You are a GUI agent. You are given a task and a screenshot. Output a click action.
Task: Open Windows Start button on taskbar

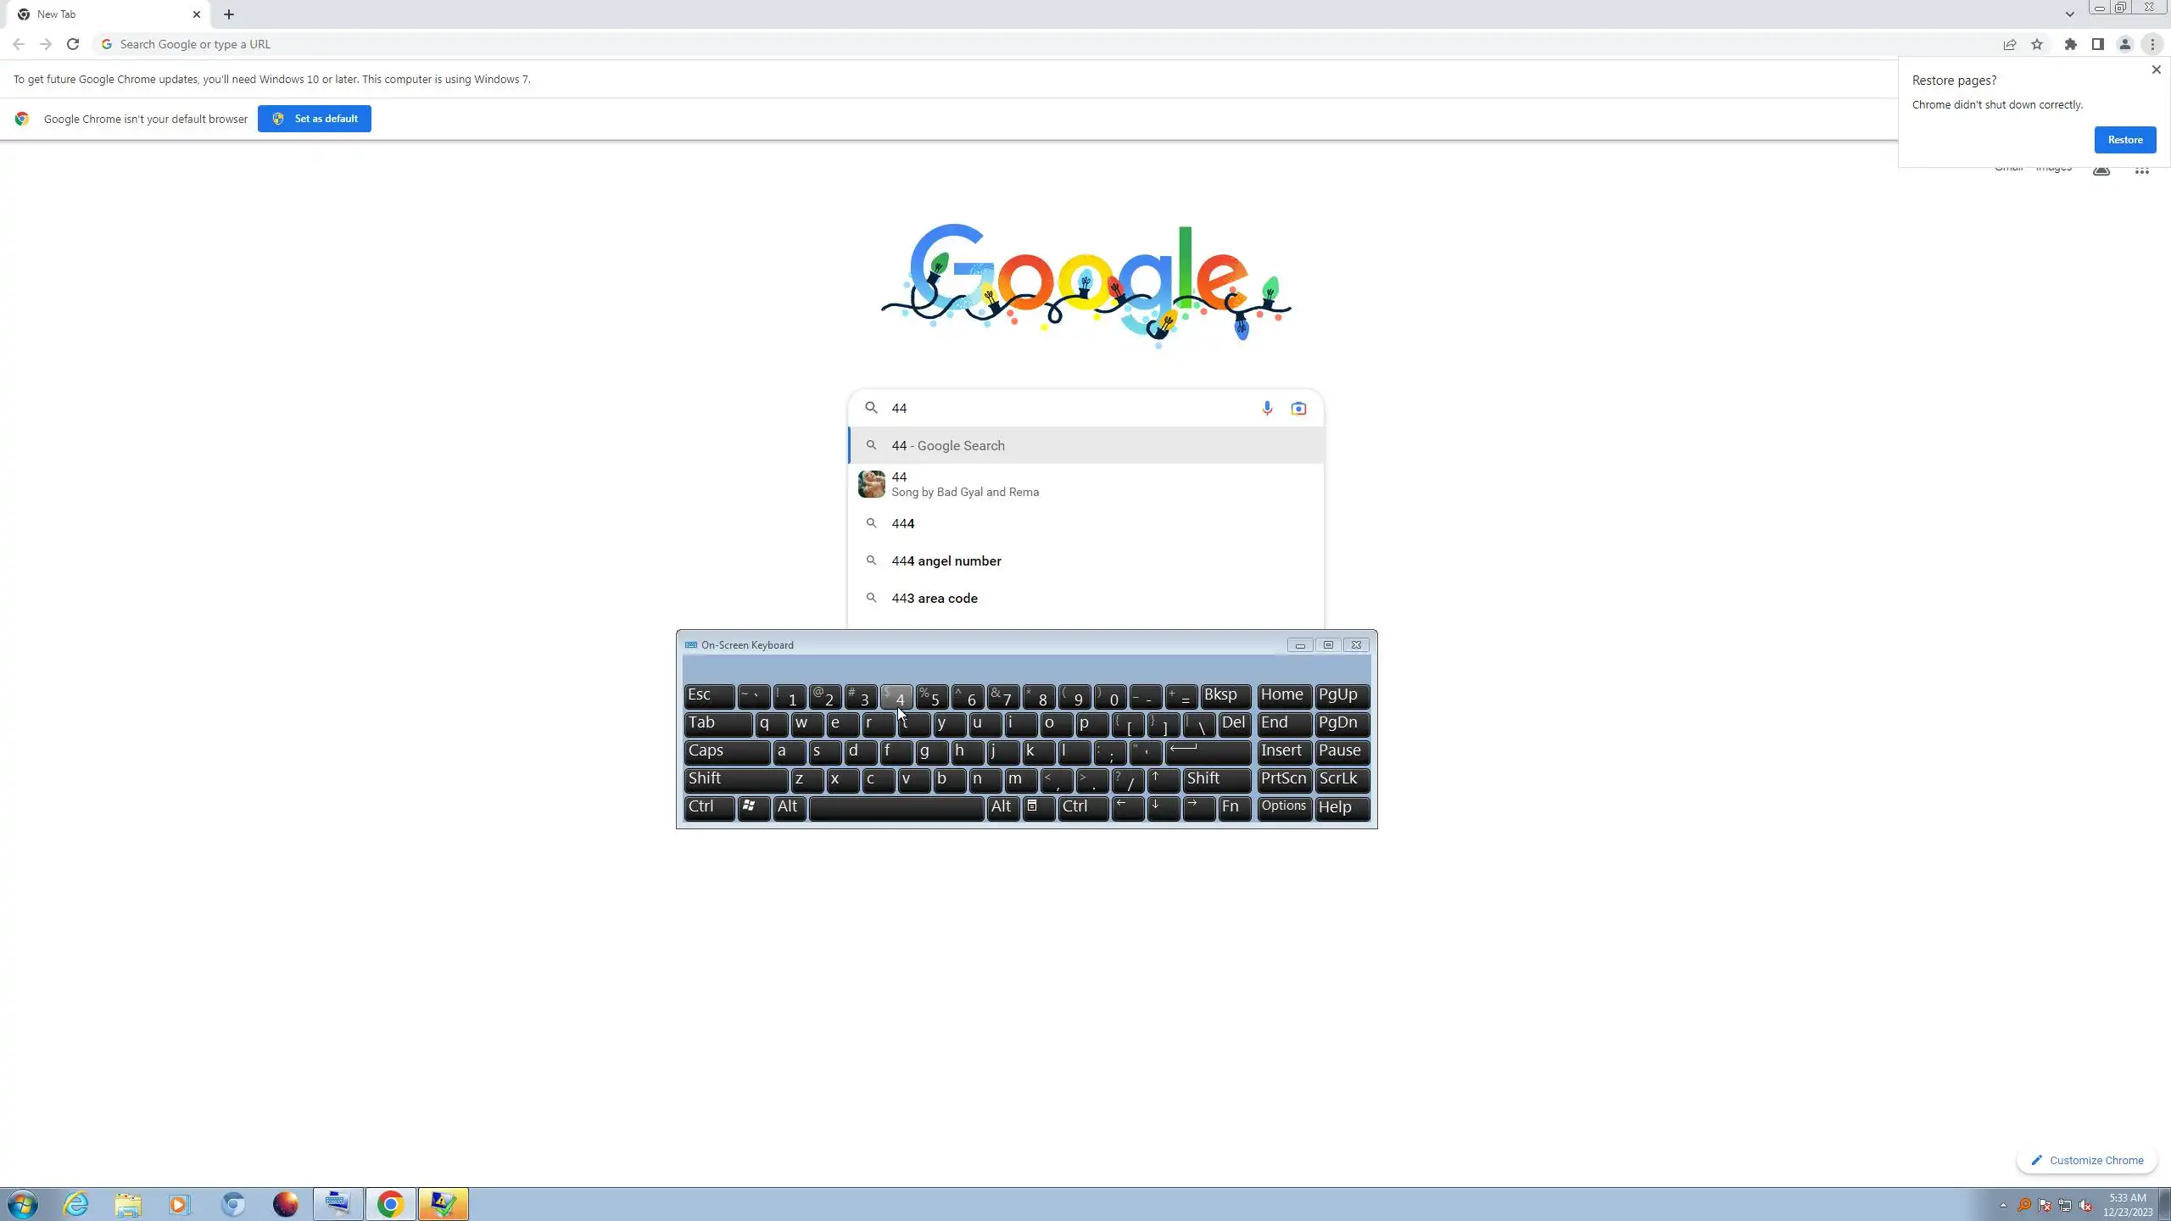[23, 1204]
